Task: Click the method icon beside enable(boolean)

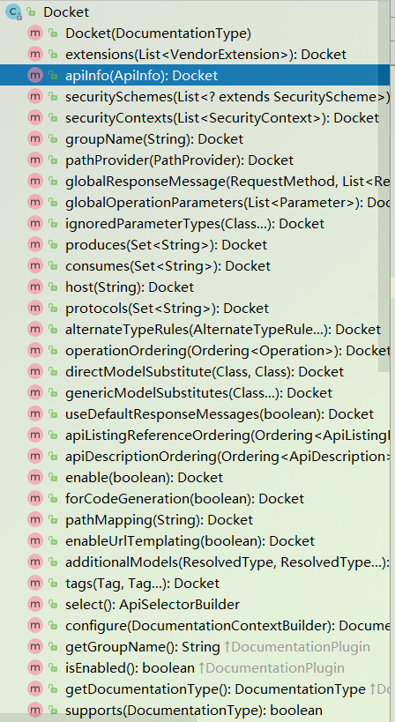Action: pyautogui.click(x=35, y=478)
